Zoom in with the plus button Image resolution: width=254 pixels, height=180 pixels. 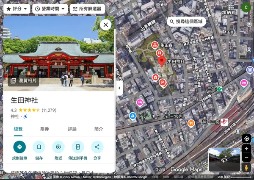pos(246,149)
